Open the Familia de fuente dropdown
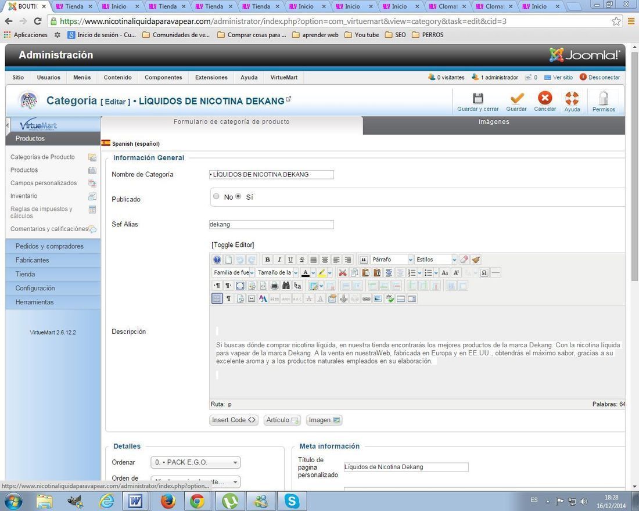639x511 pixels. point(234,272)
